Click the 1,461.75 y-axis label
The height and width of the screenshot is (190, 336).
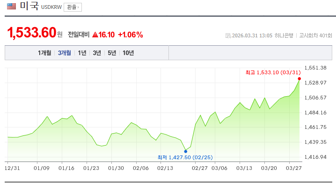tap(315, 127)
